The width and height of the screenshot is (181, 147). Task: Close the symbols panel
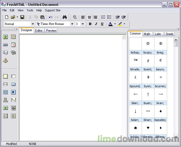pyautogui.click(x=178, y=29)
